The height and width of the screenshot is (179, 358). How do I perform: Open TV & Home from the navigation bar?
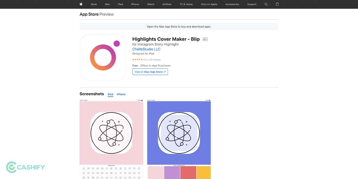(x=186, y=4)
